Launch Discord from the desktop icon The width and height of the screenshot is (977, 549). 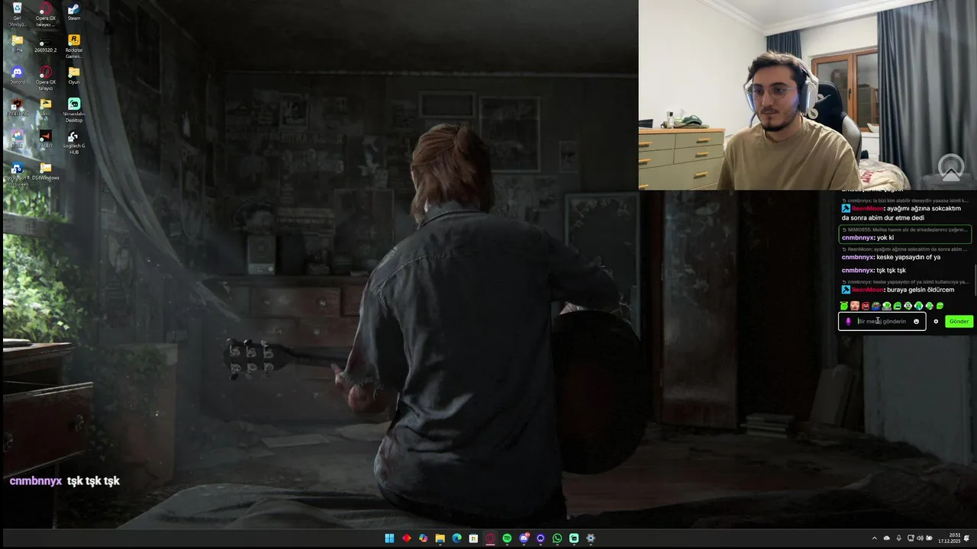click(x=17, y=75)
